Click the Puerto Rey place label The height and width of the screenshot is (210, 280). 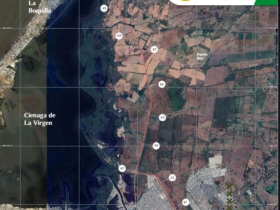tap(202, 56)
